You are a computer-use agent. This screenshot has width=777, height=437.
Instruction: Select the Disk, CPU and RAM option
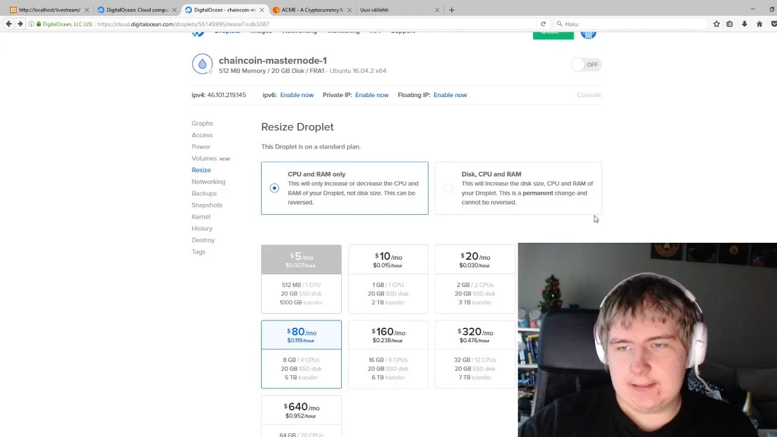518,188
